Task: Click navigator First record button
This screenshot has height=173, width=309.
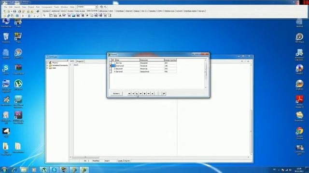Action: 129,94
